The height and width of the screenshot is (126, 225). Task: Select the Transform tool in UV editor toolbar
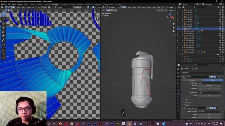point(3,36)
